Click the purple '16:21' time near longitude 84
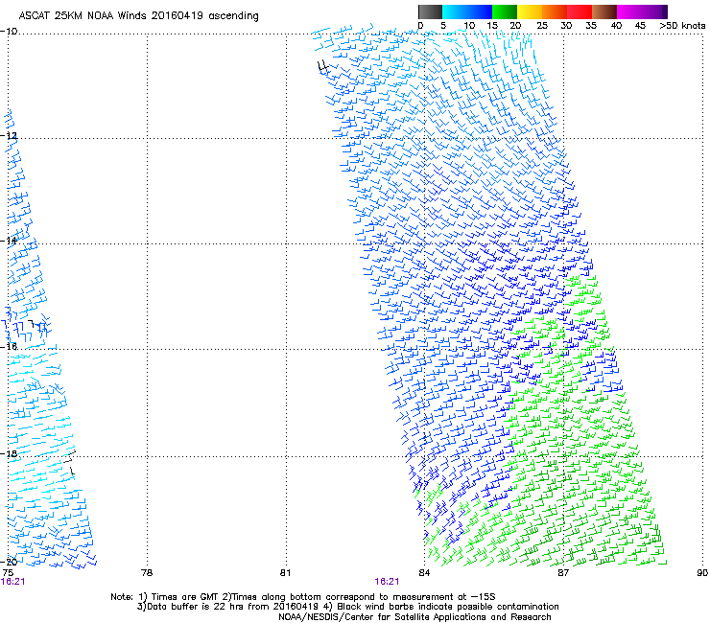The height and width of the screenshot is (623, 710). pyautogui.click(x=387, y=582)
